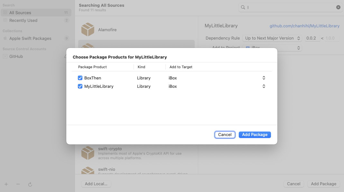Open the github.com/chanhihi/MyLittleLibrary link
The image size is (344, 192).
[x=304, y=26]
